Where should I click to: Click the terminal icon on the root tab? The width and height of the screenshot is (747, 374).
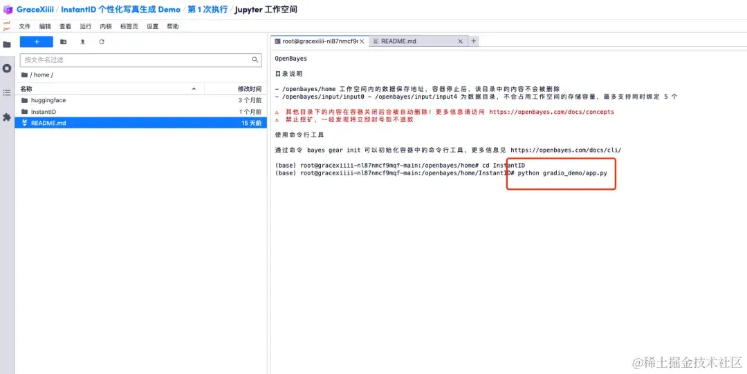278,41
